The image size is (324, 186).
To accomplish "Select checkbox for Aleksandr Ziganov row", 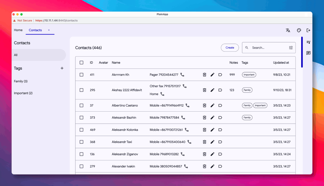I will coord(82,154).
